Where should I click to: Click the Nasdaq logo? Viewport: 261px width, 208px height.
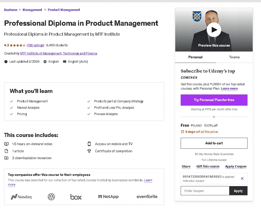(21, 197)
